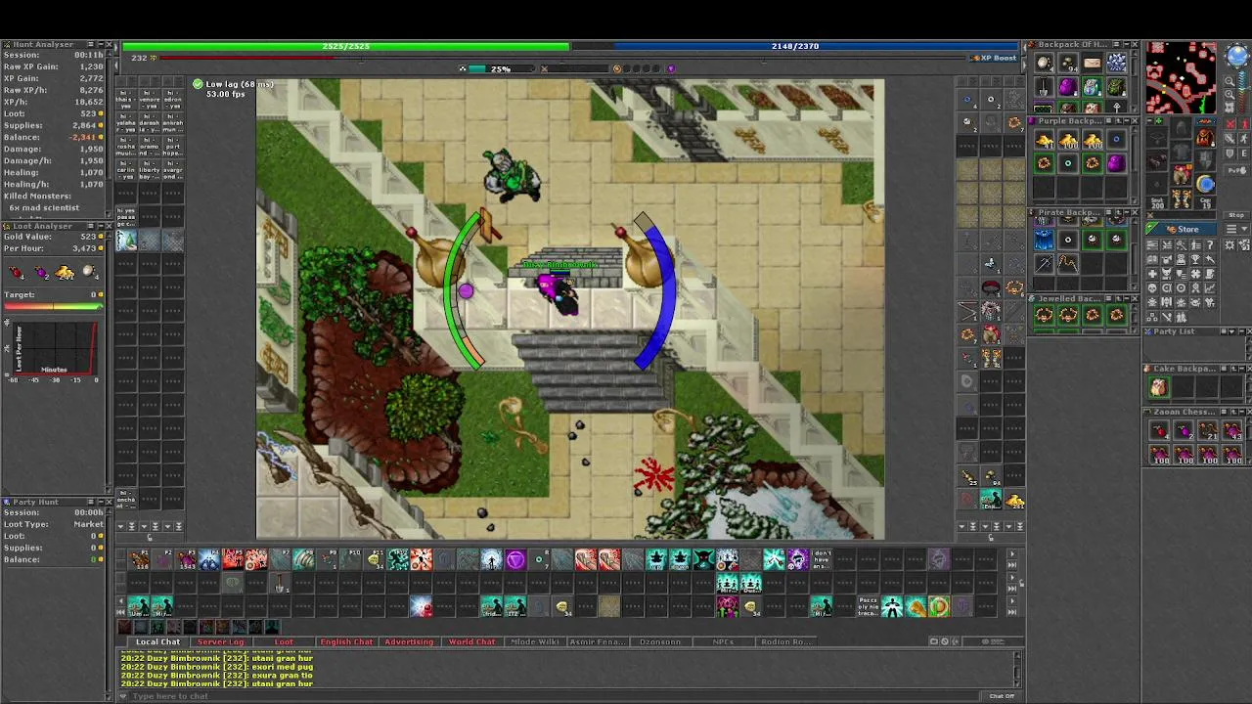Image resolution: width=1252 pixels, height=704 pixels.
Task: Collapse the Party List panel
Action: (x=1240, y=331)
